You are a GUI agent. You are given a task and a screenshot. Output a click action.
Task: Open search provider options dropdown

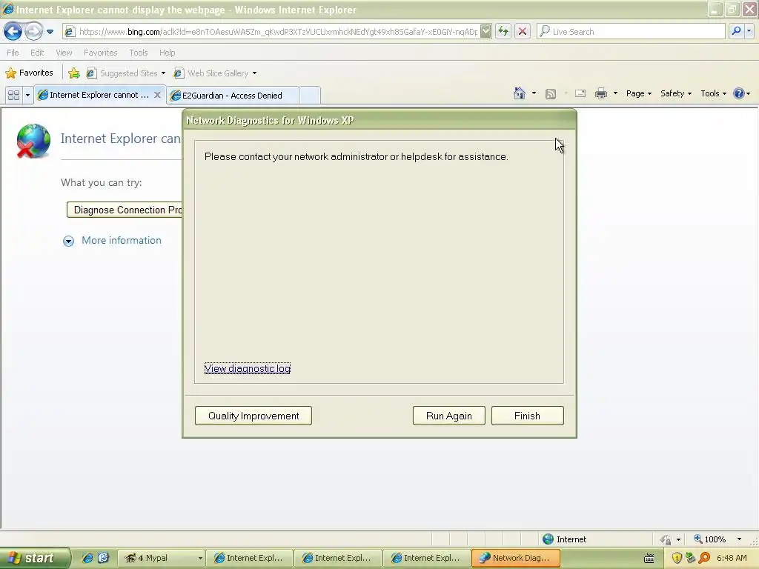pyautogui.click(x=749, y=32)
